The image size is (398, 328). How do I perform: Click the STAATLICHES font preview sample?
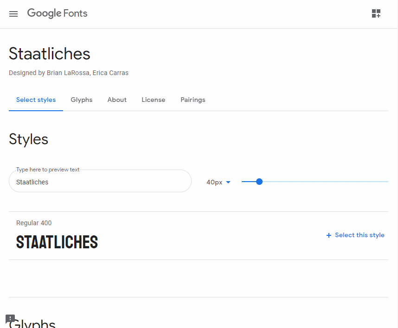pos(57,242)
